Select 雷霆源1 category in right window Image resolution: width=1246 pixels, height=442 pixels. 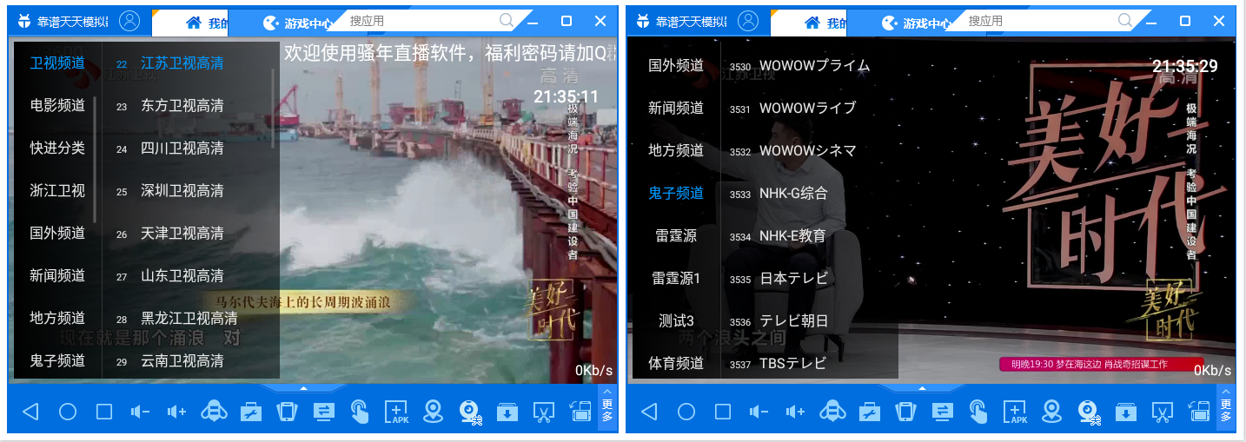click(x=676, y=278)
